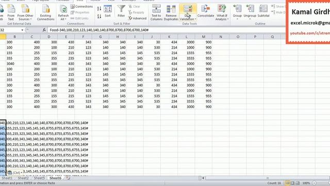
Task: Click the Group rows icon
Action: (237, 9)
